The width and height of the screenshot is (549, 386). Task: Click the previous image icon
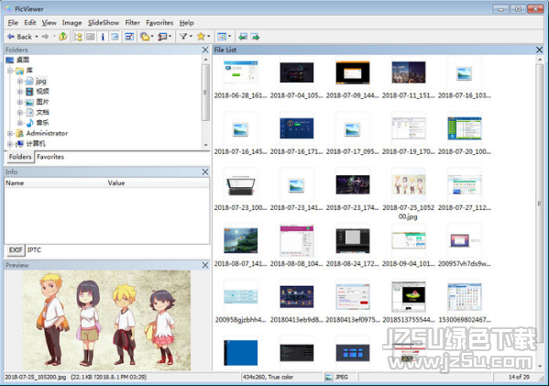243,37
